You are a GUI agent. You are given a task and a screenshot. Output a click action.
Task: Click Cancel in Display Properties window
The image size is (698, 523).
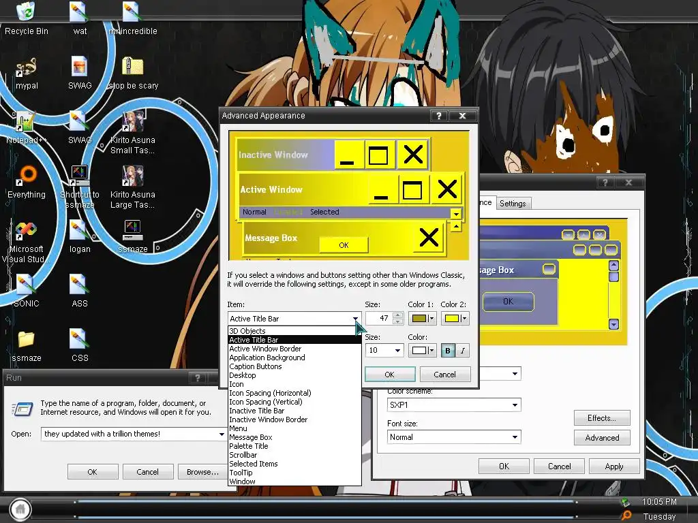pos(559,466)
